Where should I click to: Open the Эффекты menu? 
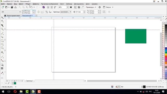coord(36,4)
